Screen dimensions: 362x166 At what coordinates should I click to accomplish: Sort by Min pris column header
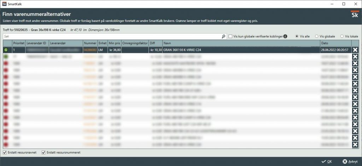click(115, 43)
